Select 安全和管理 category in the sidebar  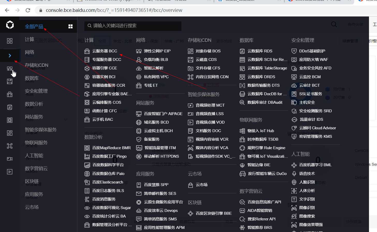36,91
